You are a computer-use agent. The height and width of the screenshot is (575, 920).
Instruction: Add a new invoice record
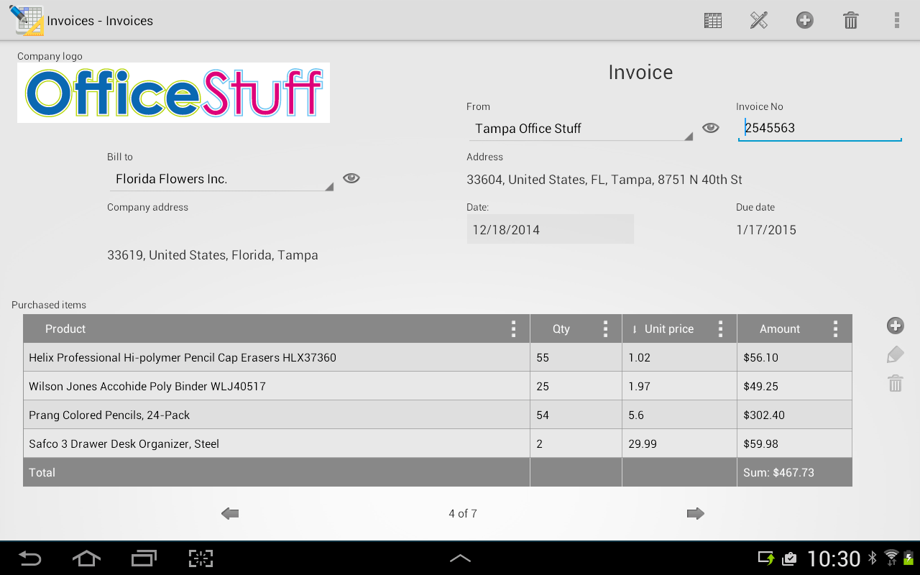point(805,20)
